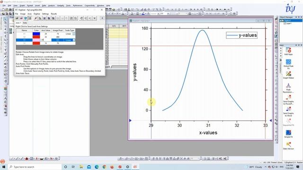Toggle the Layer1 checkbox in Object Manager
Screen dimensions: 303x170
click(x=285, y=23)
